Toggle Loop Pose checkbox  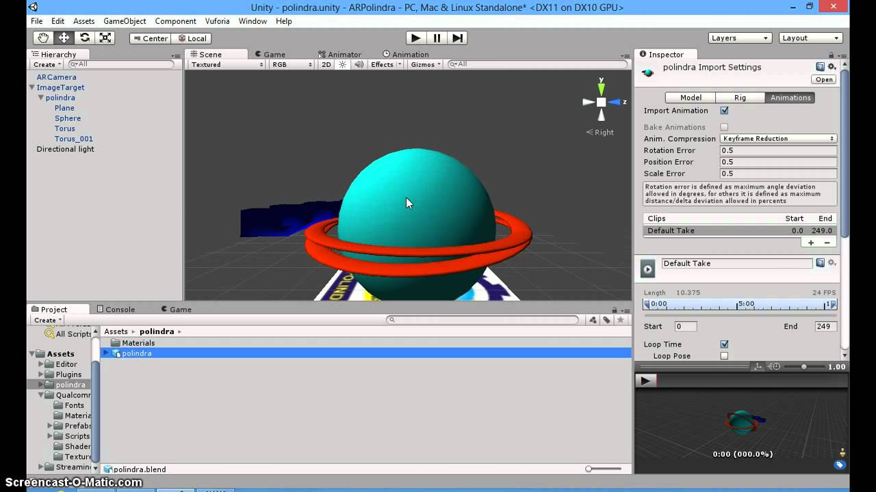click(x=724, y=356)
